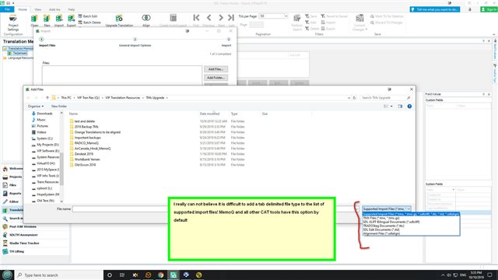The height and width of the screenshot is (280, 498).
Task: Click Search TMs Upgrade search box
Action: (x=386, y=98)
